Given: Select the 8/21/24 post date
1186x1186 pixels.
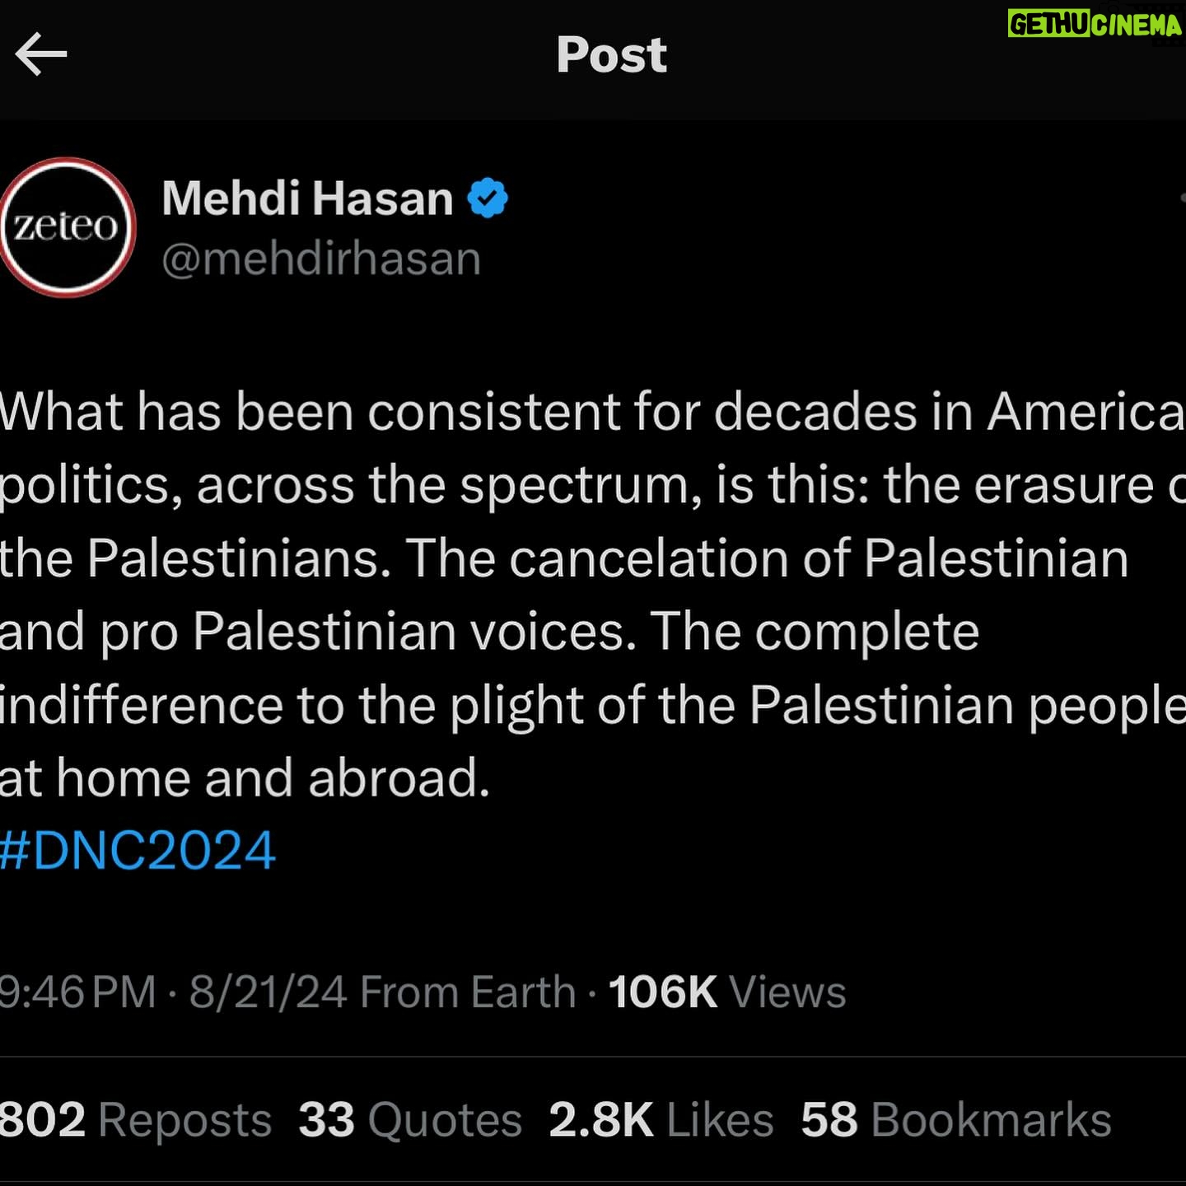Looking at the screenshot, I should (268, 992).
